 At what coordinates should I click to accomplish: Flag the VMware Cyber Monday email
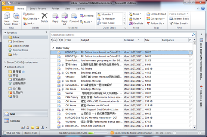tap(190, 77)
